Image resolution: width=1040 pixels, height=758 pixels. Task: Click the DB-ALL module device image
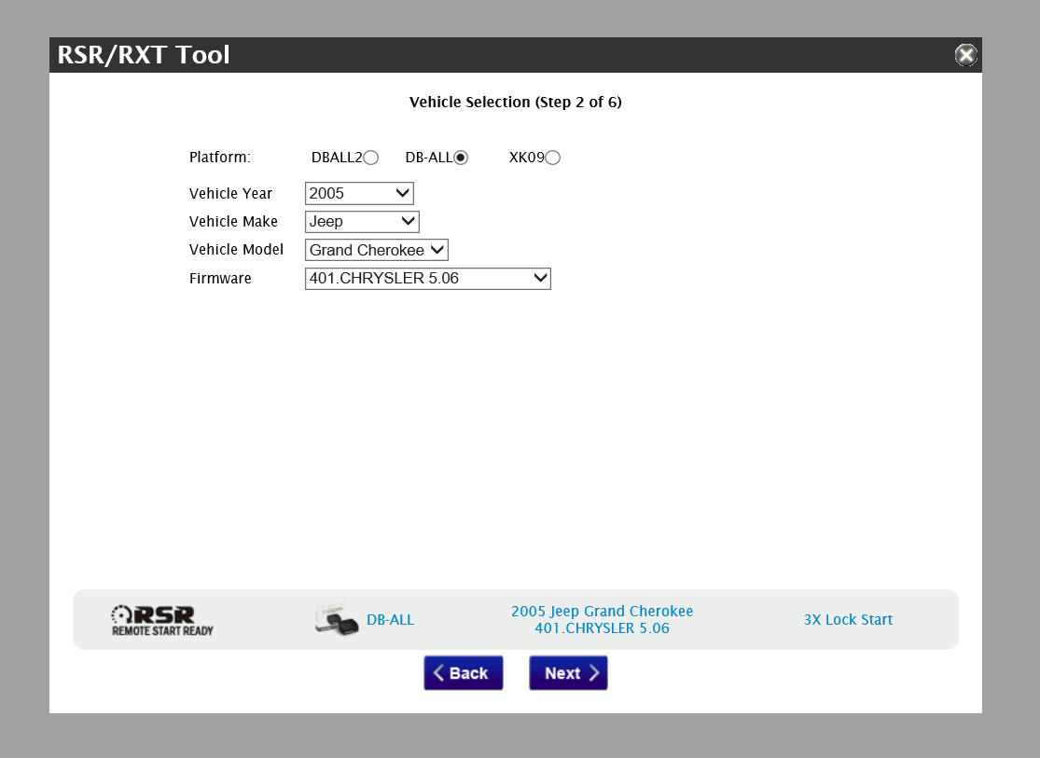(x=337, y=619)
